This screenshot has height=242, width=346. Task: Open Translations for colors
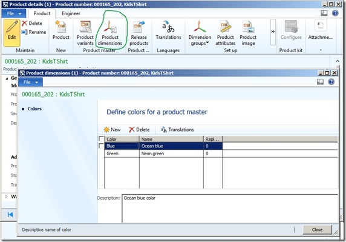tap(177, 130)
